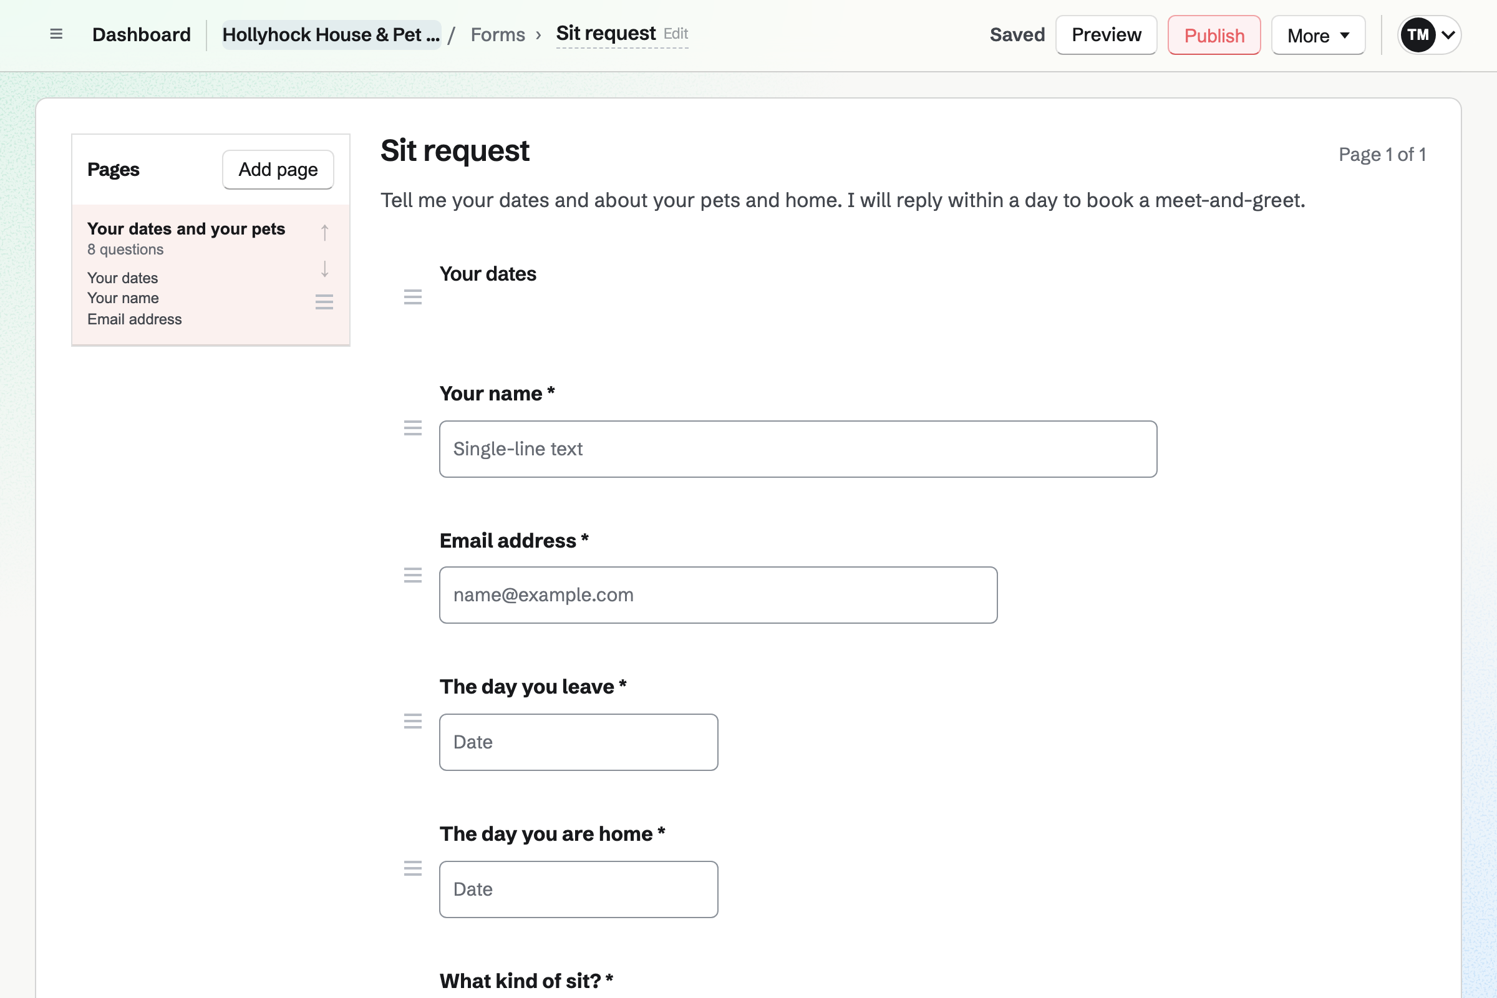Jump to Your name in page outline
This screenshot has height=998, width=1497.
click(123, 298)
